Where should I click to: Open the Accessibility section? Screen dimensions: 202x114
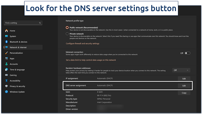click(15, 81)
